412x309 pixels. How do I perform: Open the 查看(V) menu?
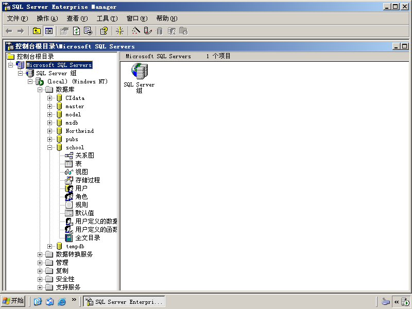pyautogui.click(x=77, y=19)
